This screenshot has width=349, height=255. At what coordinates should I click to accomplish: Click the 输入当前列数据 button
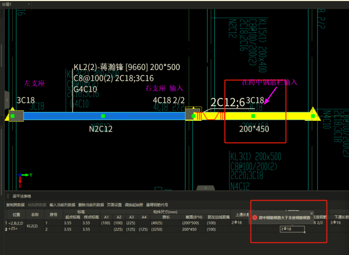(x=62, y=205)
